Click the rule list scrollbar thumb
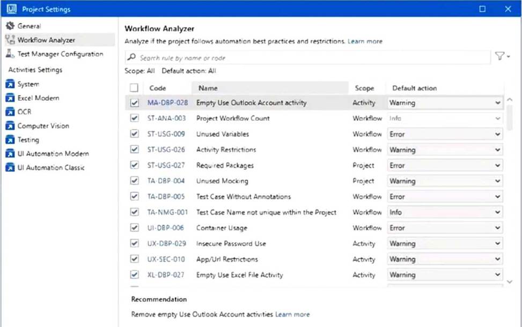Image resolution: width=522 pixels, height=327 pixels. coord(509,118)
